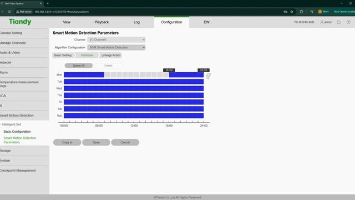Select the Configuration tab
The width and height of the screenshot is (355, 200).
point(171,22)
